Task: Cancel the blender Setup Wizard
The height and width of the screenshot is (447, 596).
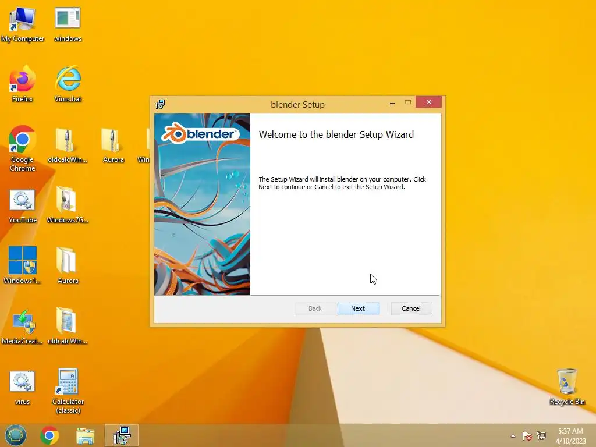Action: [x=411, y=308]
